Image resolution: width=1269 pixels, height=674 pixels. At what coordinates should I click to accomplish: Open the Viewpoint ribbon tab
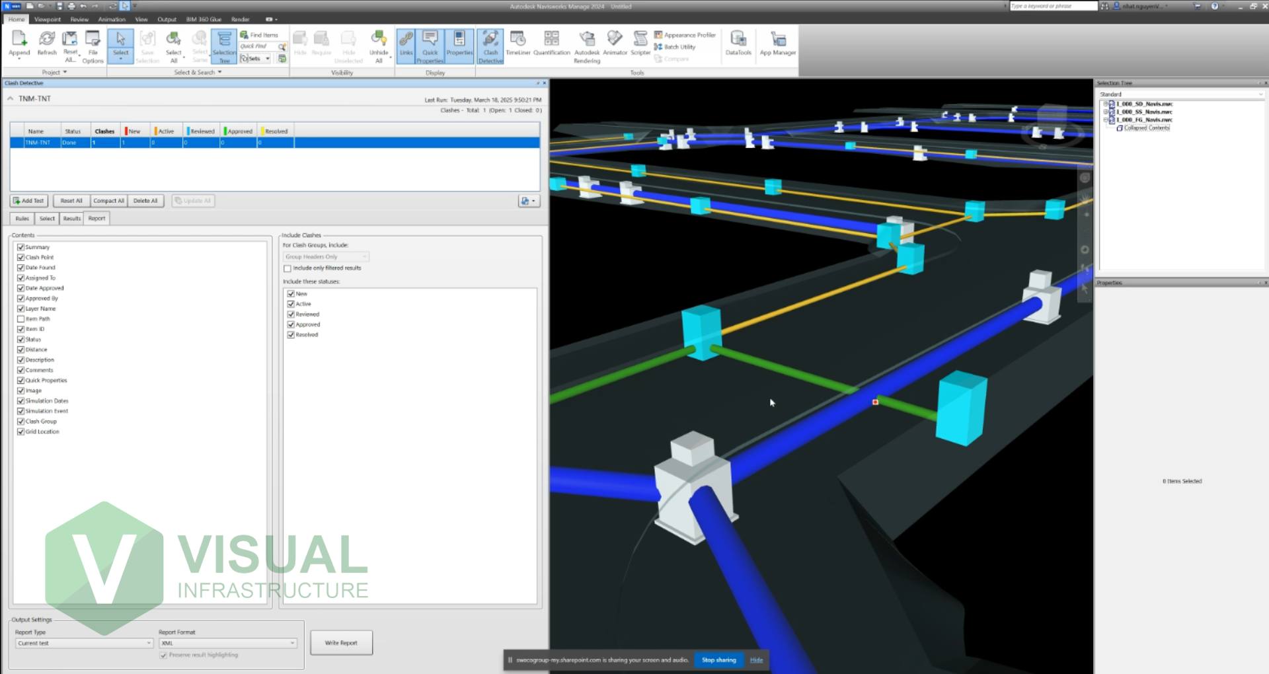pyautogui.click(x=48, y=19)
